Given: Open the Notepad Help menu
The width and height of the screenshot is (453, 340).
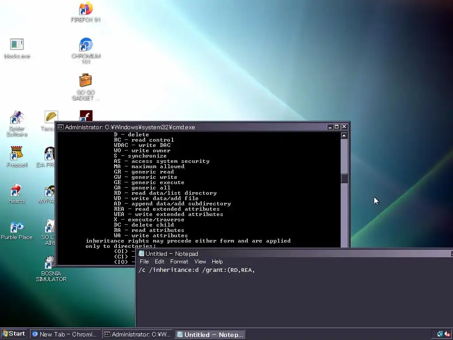Looking at the screenshot, I should (x=217, y=262).
